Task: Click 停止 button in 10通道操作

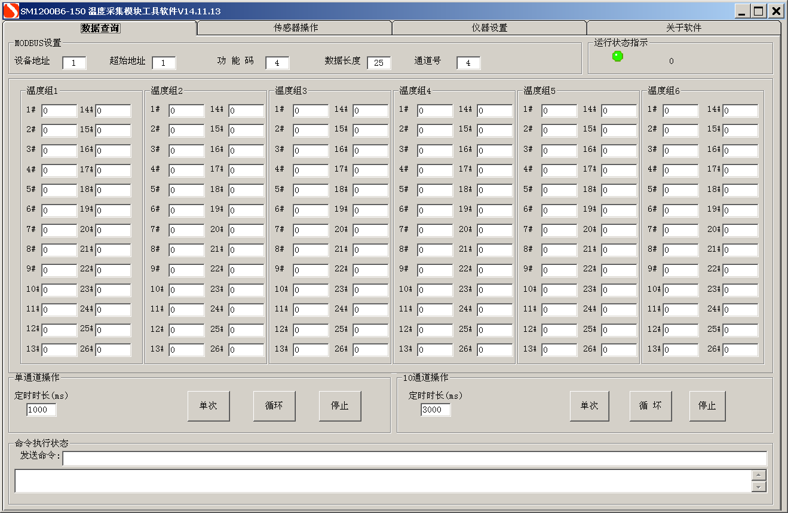Action: [x=707, y=406]
